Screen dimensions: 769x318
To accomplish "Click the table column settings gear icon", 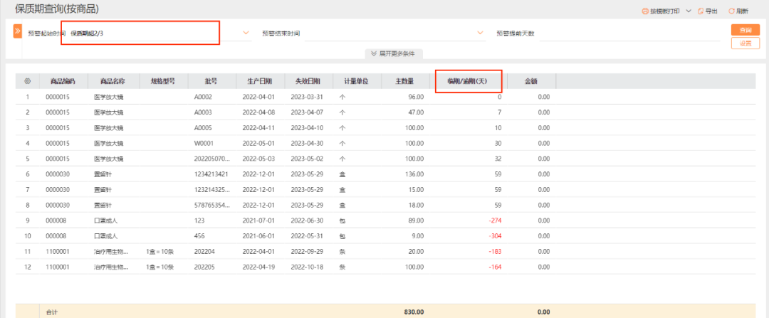I will click(28, 81).
